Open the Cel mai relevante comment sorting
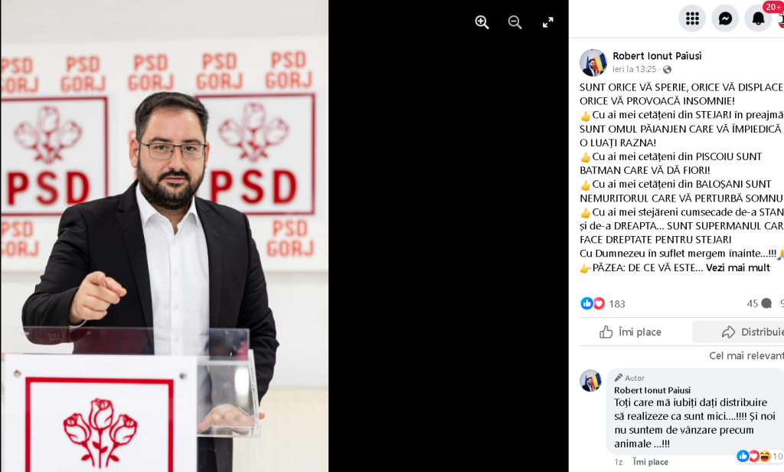This screenshot has width=784, height=472. [746, 356]
